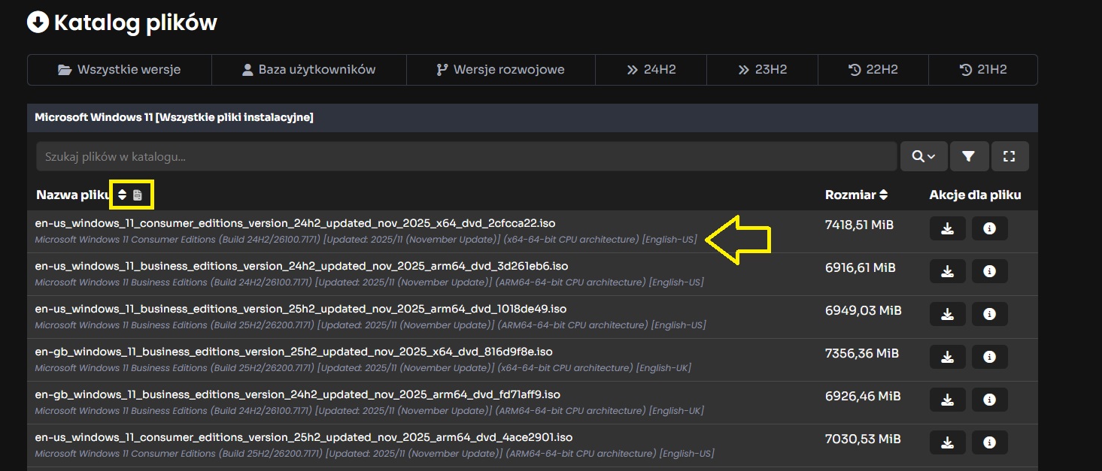Download the en-gb business 25H2 x64 ISO
The image size is (1102, 471).
948,357
